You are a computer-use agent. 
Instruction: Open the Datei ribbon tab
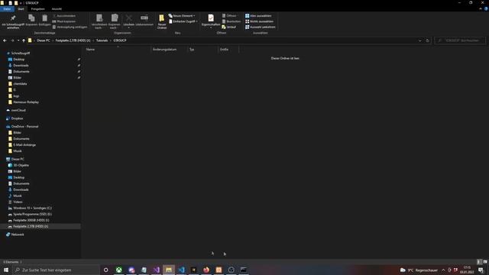tap(7, 8)
